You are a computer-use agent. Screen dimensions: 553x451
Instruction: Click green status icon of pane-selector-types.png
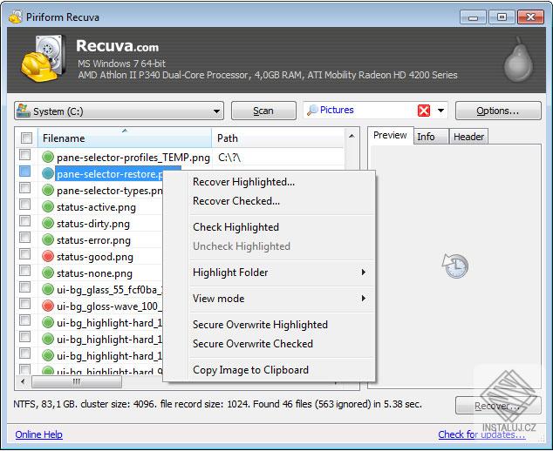pyautogui.click(x=48, y=190)
